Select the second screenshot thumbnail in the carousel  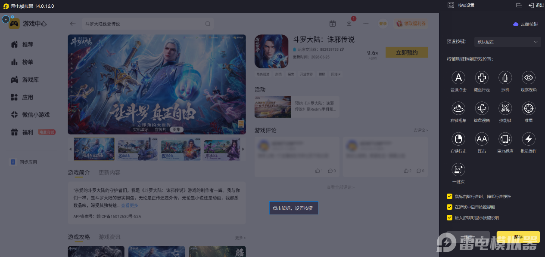(x=138, y=149)
